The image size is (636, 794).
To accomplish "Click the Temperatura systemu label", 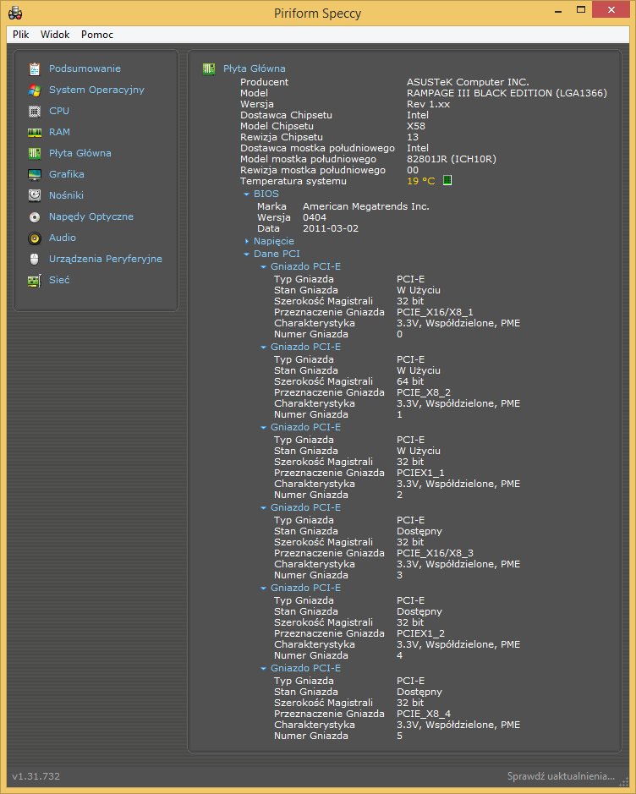I will (293, 181).
